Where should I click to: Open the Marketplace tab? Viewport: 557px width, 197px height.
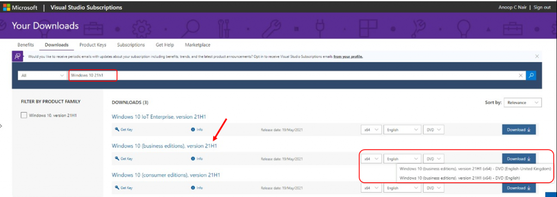point(197,45)
